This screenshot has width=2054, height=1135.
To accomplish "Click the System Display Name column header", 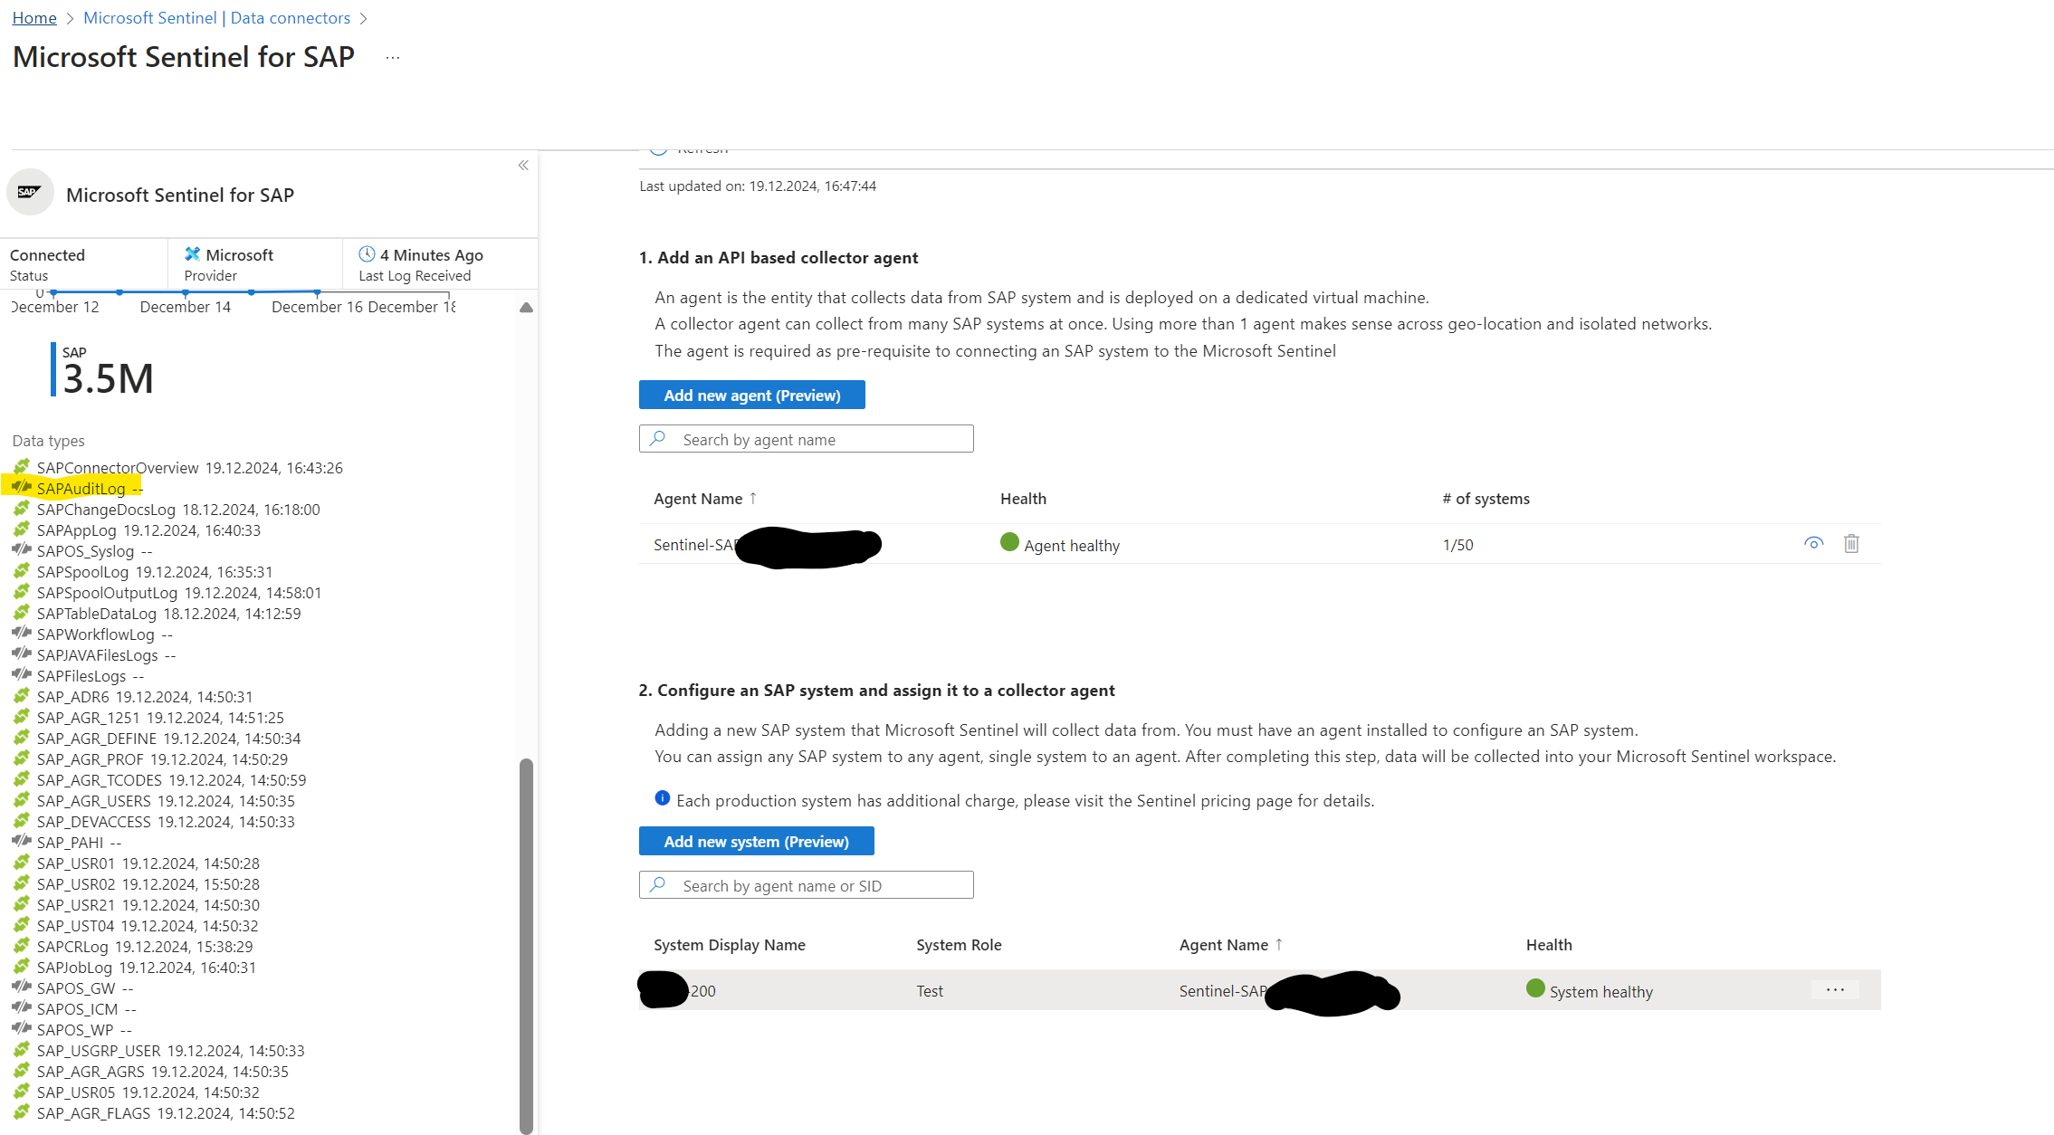I will coord(730,944).
